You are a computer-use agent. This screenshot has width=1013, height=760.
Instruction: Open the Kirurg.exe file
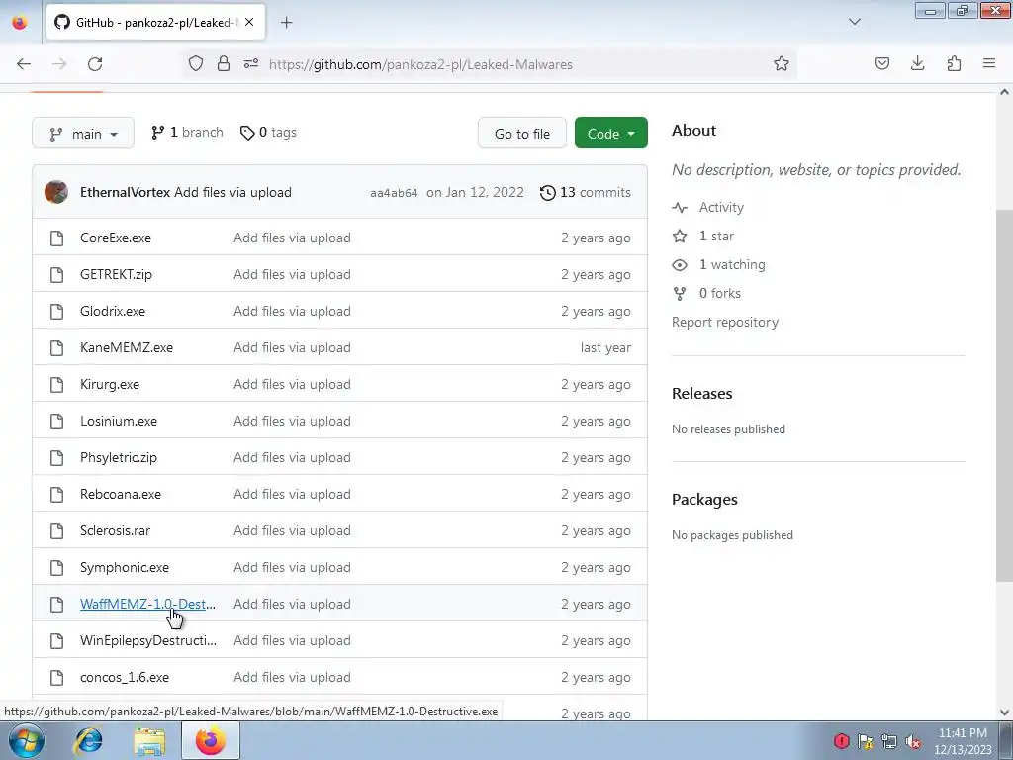coord(110,385)
